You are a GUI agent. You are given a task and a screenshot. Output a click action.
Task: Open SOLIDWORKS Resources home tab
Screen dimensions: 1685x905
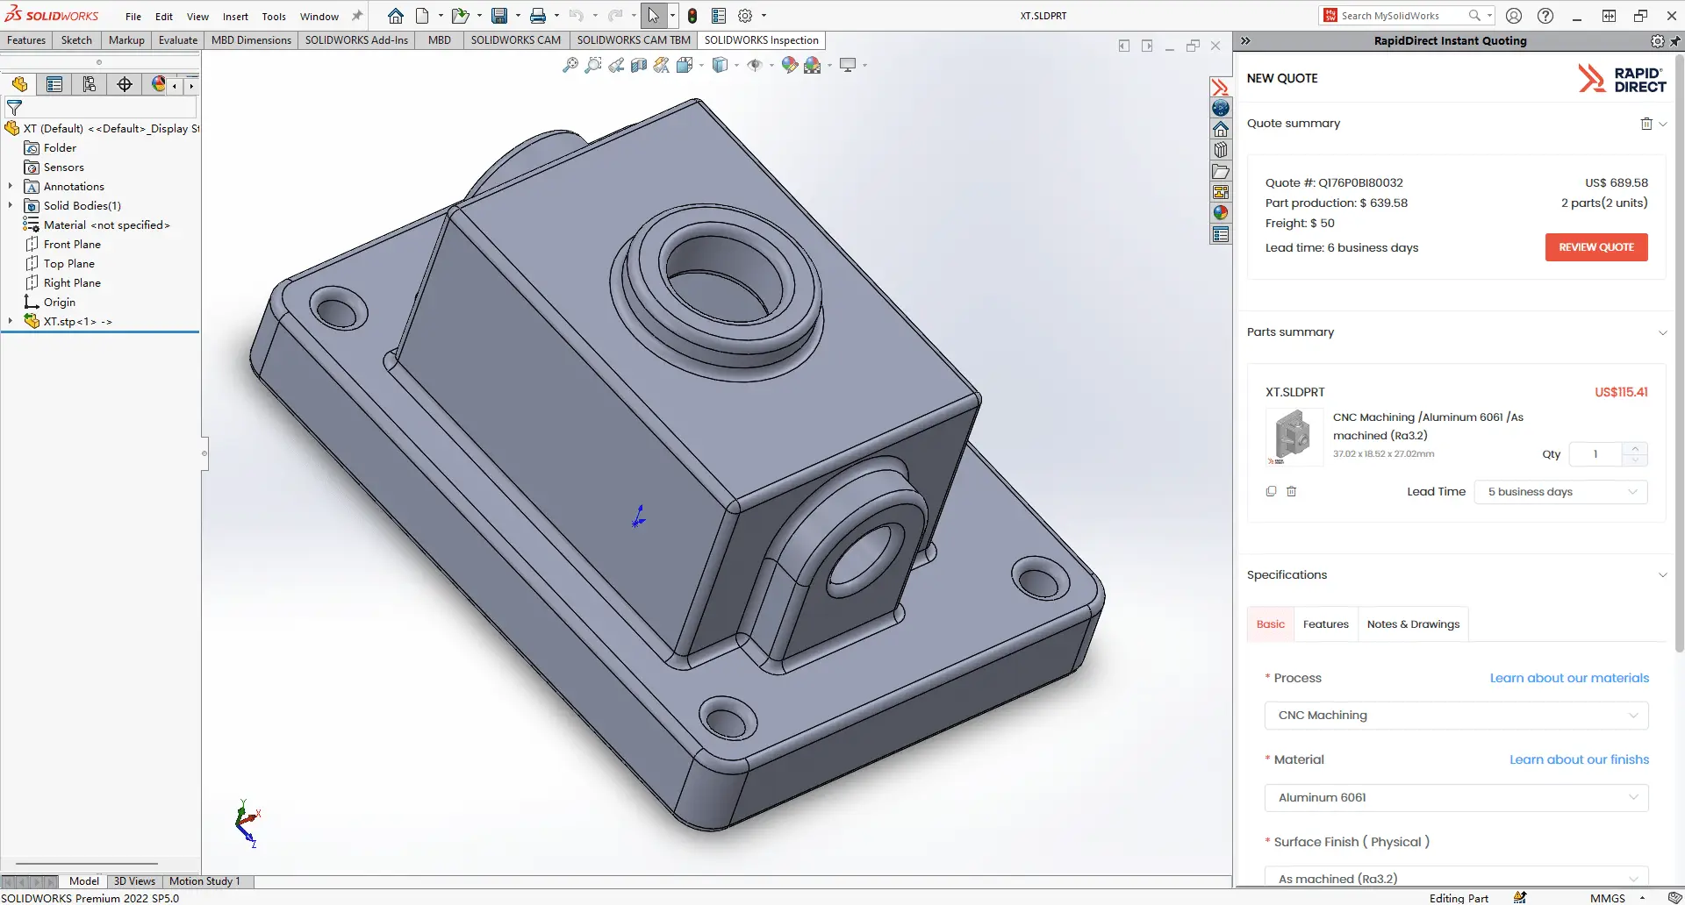coord(1221,129)
